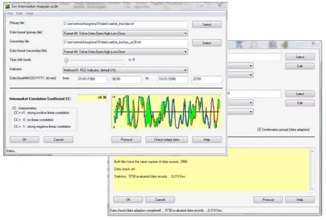This screenshot has height=220, width=326.
Task: Click the scroll-down arrow in the yellow log area
Action: [x=312, y=188]
